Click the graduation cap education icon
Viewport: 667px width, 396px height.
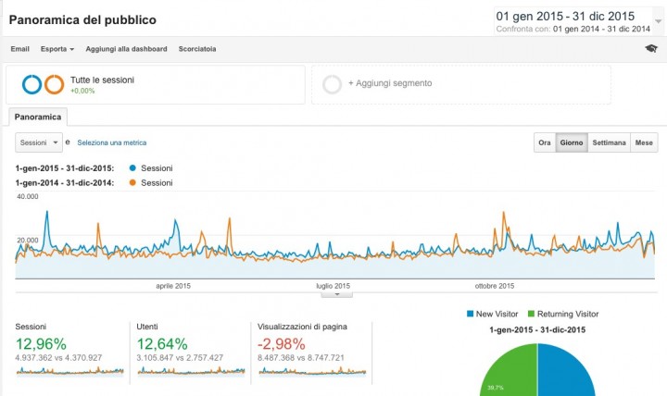(x=651, y=49)
